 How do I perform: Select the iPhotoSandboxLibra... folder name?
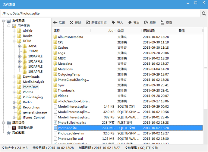pos(74,101)
